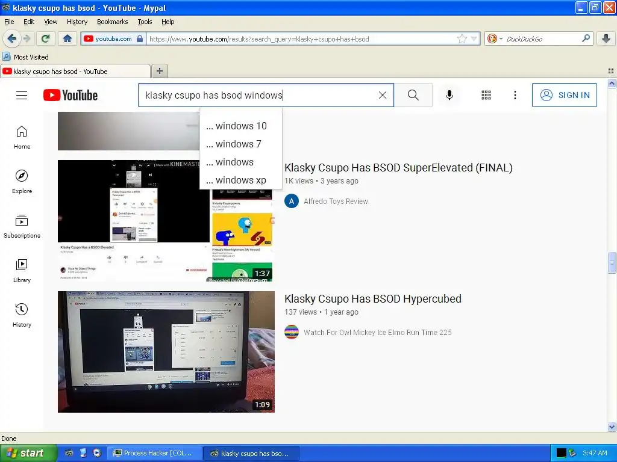Open the Most Visited bookmarks folder

pos(25,57)
